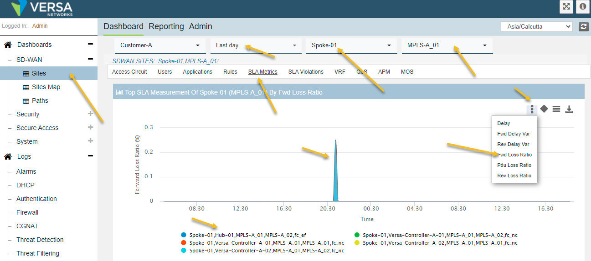The height and width of the screenshot is (261, 591).
Task: Open the Rules tab
Action: (230, 72)
